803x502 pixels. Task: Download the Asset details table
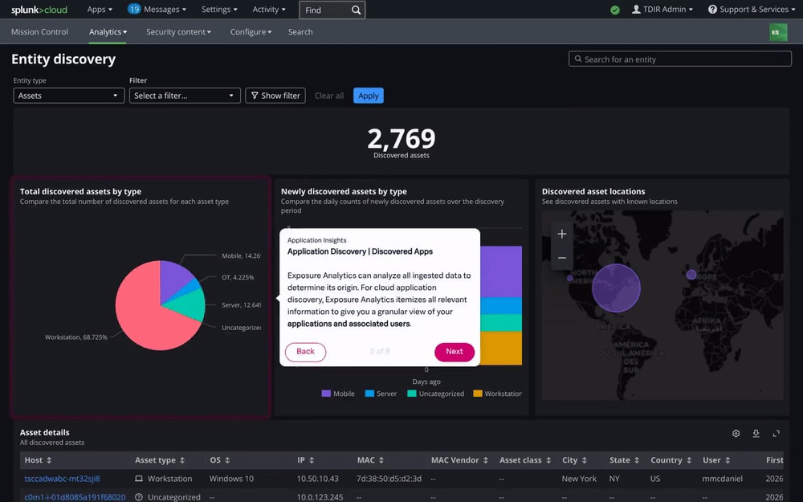pyautogui.click(x=756, y=434)
